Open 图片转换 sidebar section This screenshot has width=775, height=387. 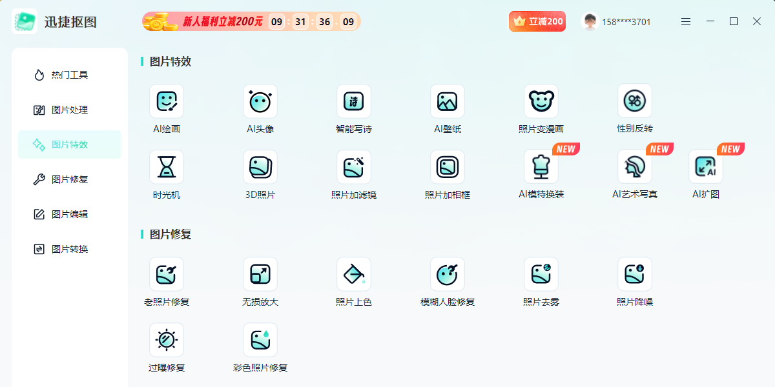(70, 249)
